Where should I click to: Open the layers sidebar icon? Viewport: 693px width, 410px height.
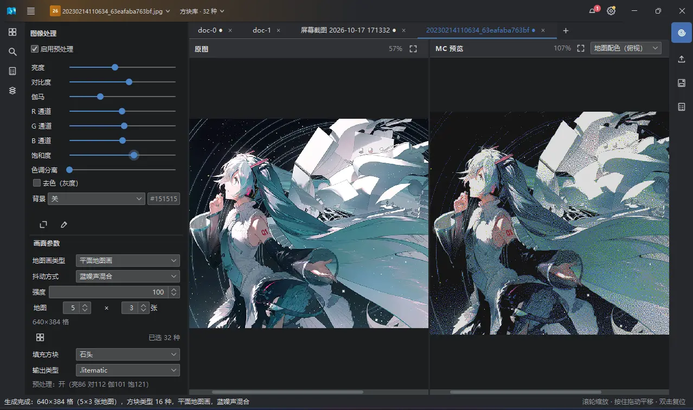pyautogui.click(x=12, y=91)
